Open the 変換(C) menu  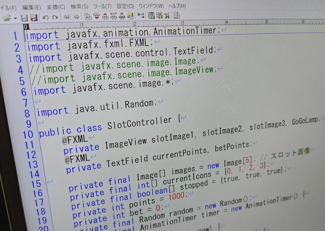[x=56, y=7]
